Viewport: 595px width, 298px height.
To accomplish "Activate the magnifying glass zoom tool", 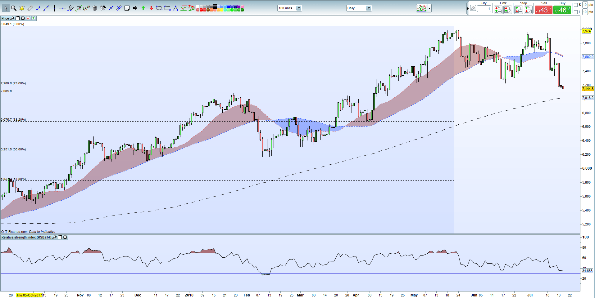I will point(14,8).
